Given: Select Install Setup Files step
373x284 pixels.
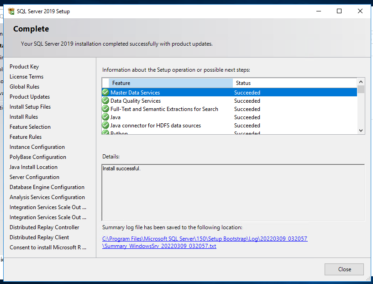Looking at the screenshot, I should pos(30,107).
